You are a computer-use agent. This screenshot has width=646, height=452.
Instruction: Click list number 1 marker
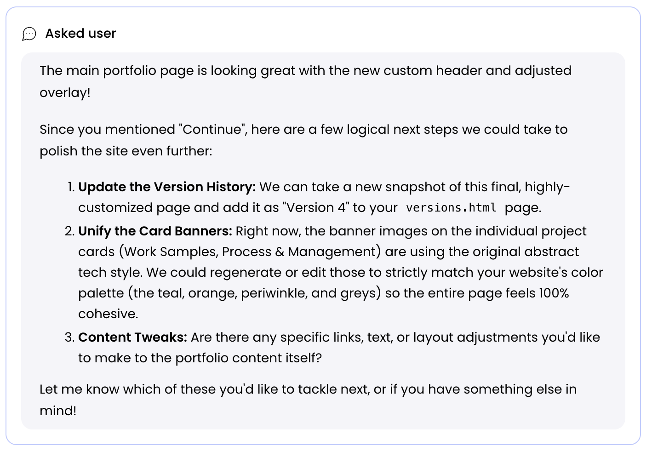click(70, 187)
